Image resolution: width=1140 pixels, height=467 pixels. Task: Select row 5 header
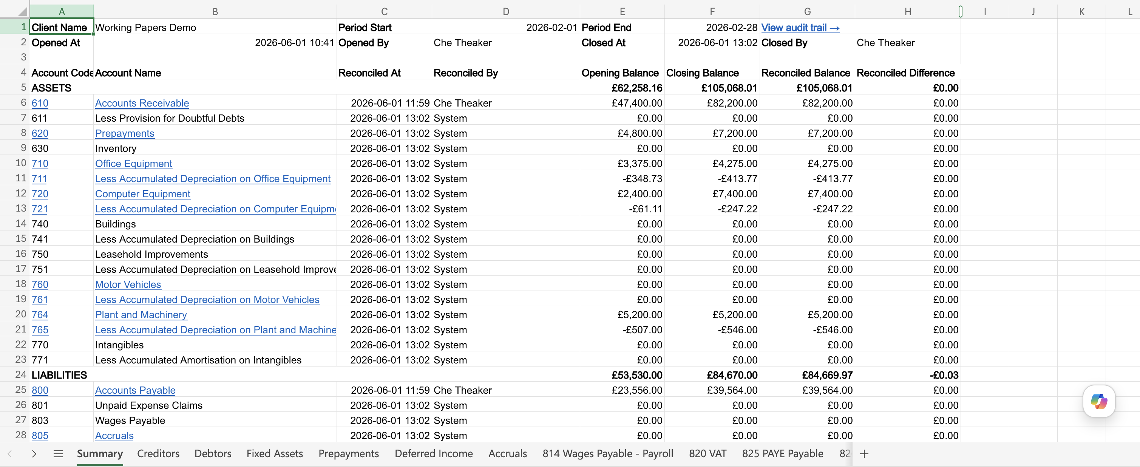(15, 87)
